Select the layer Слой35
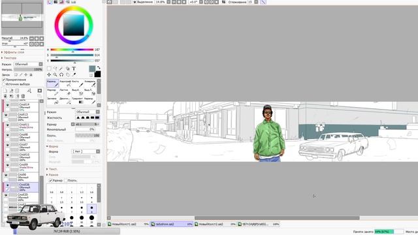Screen dimensions: 418x235 click(21, 197)
